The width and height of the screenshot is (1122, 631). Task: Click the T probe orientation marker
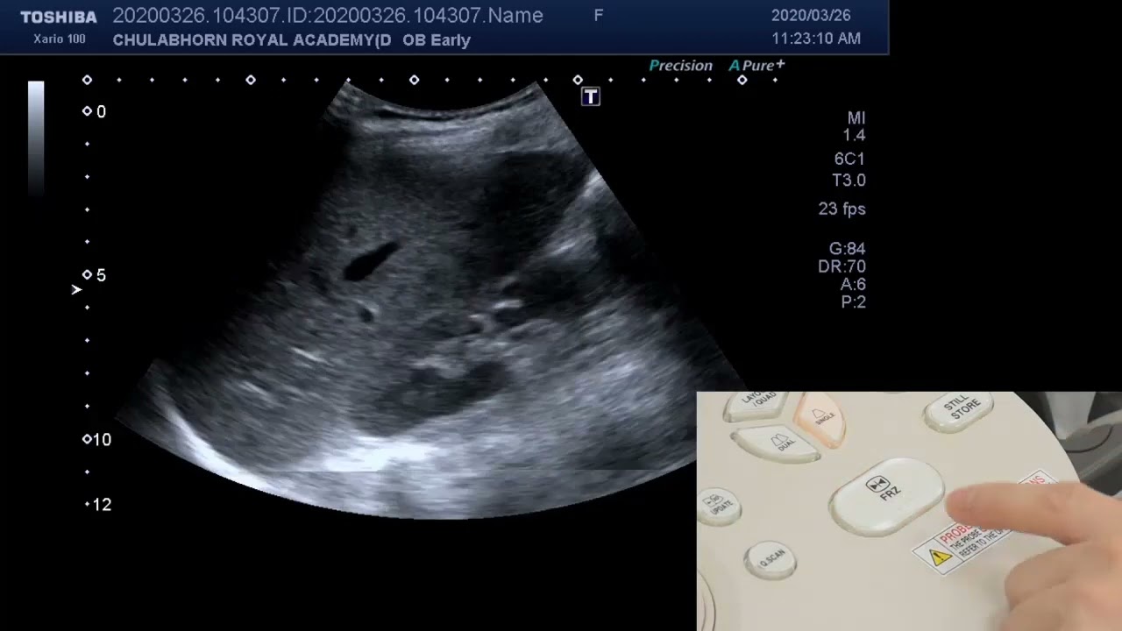(591, 97)
